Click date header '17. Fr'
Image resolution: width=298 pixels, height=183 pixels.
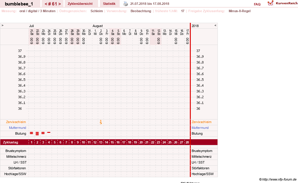(x=188, y=32)
